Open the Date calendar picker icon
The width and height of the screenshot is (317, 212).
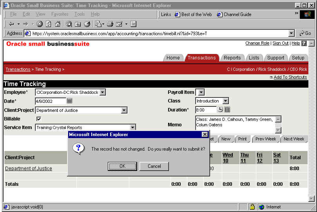click(69, 101)
